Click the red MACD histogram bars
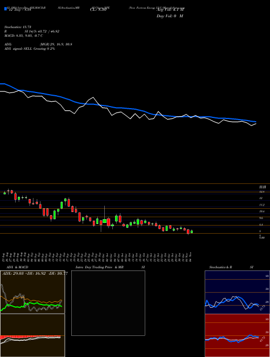The height and width of the screenshot is (357, 270). click(x=30, y=337)
